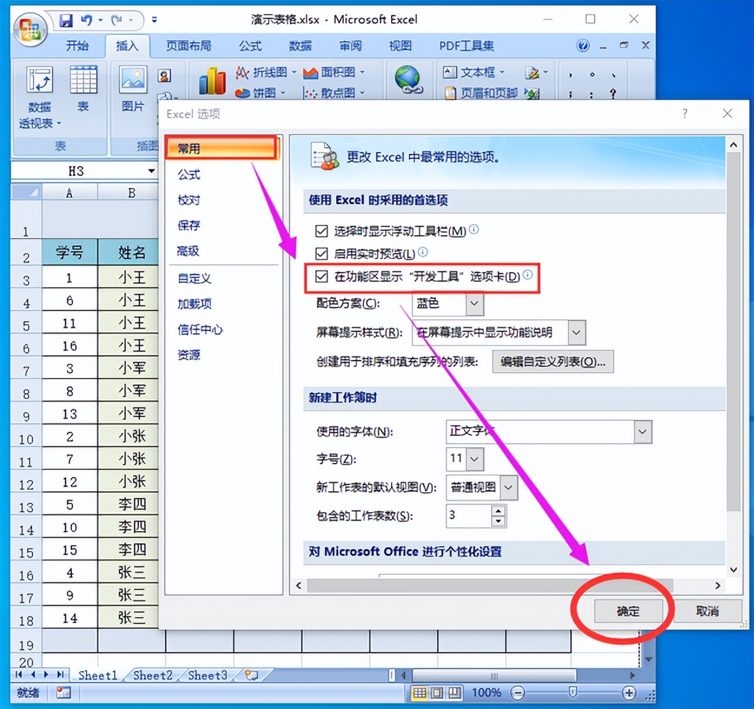The width and height of the screenshot is (754, 709).
Task: Switch to Normal view in status bar
Action: [419, 693]
